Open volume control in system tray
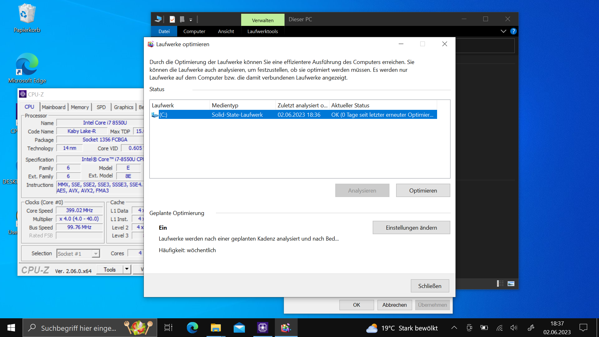This screenshot has width=599, height=337. 514,328
